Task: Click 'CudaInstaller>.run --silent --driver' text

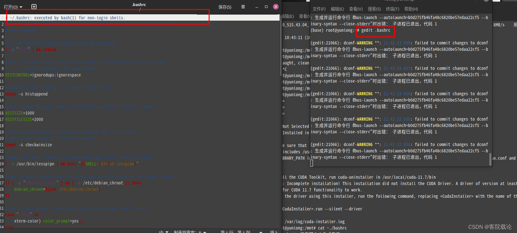Action: coord(322,209)
